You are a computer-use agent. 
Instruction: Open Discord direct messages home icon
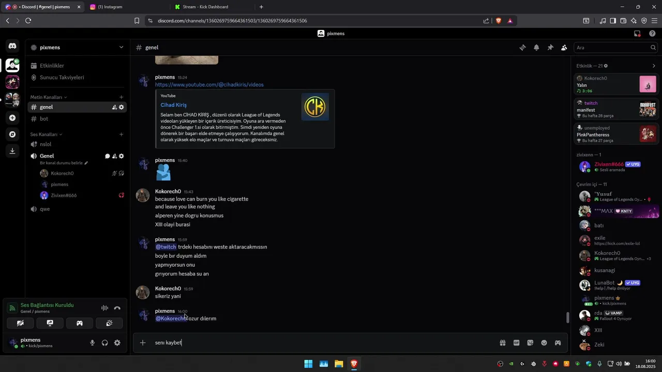click(x=12, y=46)
